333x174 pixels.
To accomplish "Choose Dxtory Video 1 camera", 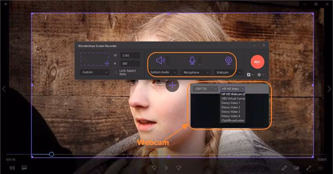I will 233,103.
